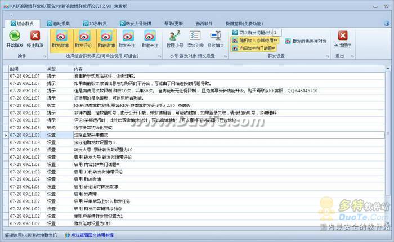Click status text 感谢使用KK新浪微博群发机

click(30, 235)
